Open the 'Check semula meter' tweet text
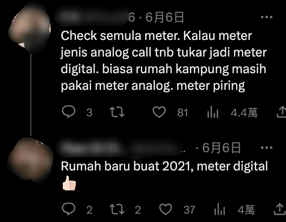Screen dimensions: 286x222 [x=164, y=61]
